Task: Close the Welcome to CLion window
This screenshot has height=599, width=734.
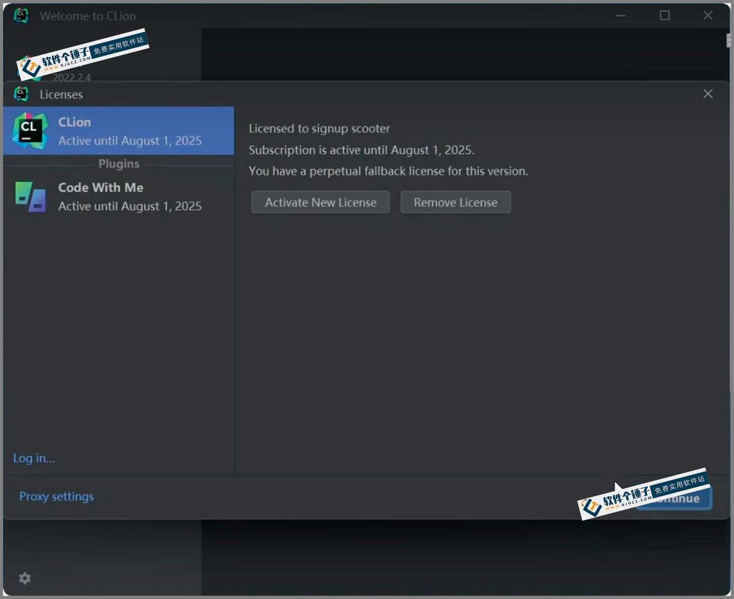Action: tap(708, 16)
